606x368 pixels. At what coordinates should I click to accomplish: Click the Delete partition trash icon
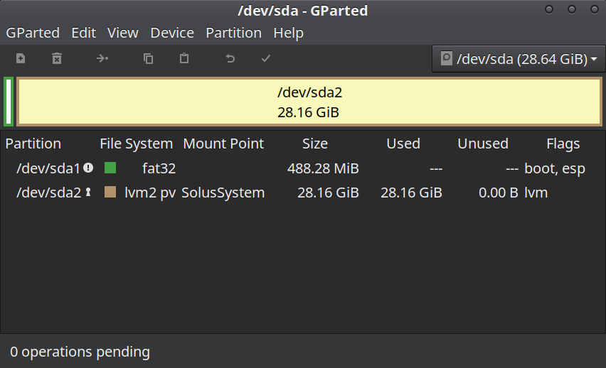(57, 58)
